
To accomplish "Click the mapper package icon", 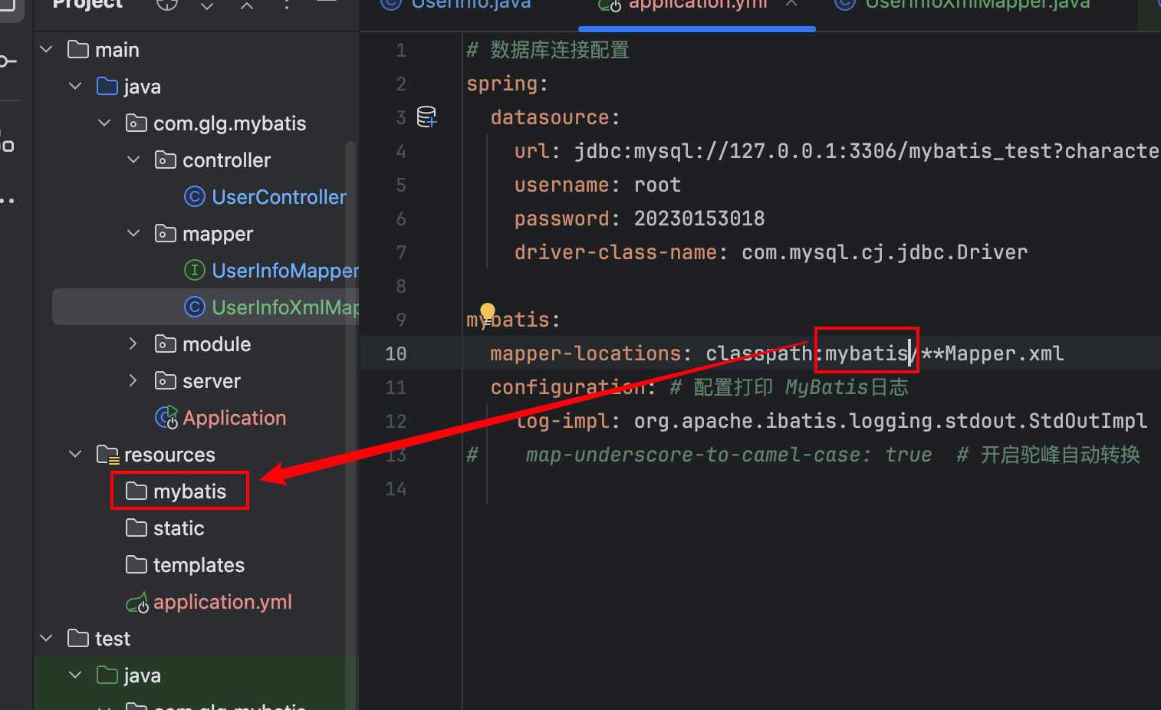I will pos(166,234).
